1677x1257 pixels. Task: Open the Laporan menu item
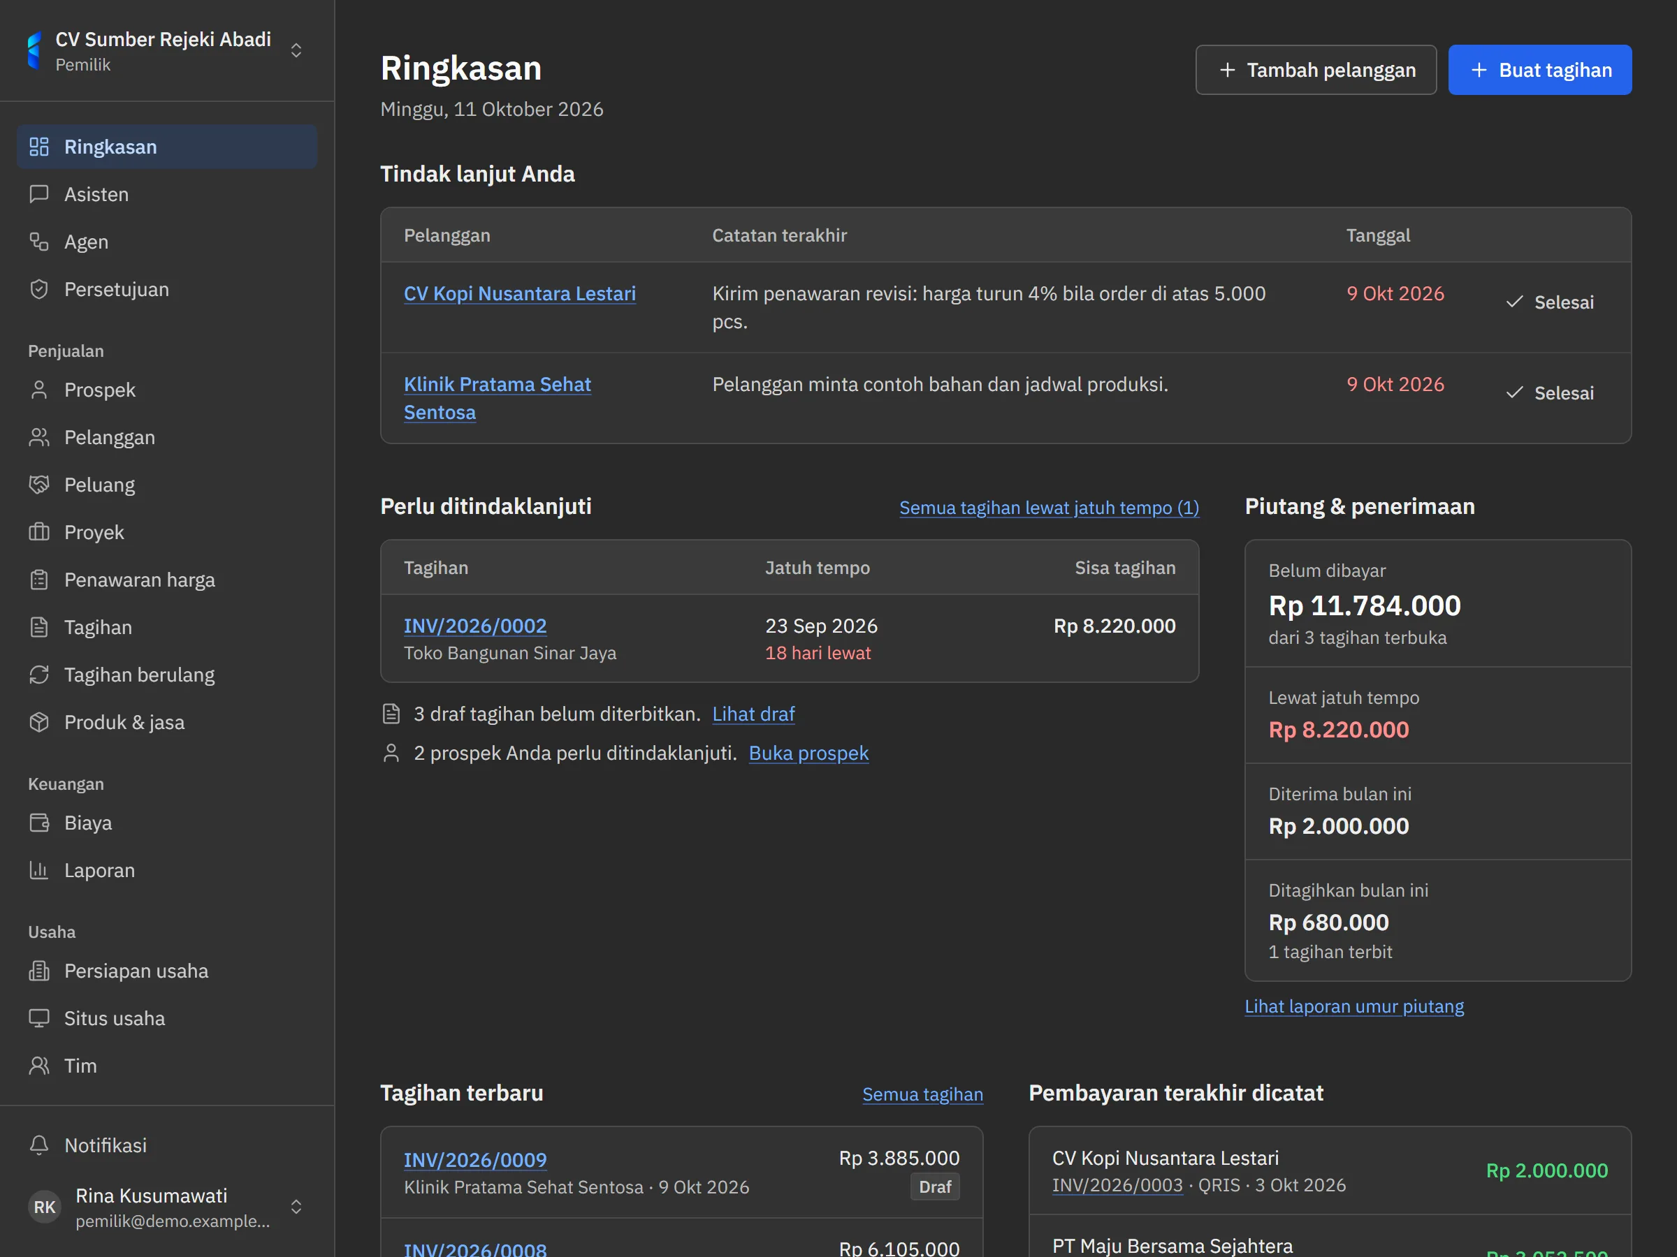pyautogui.click(x=167, y=871)
